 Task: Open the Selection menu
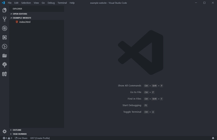[x=26, y=3]
